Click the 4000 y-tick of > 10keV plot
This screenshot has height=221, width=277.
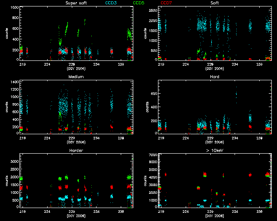tap(153, 177)
